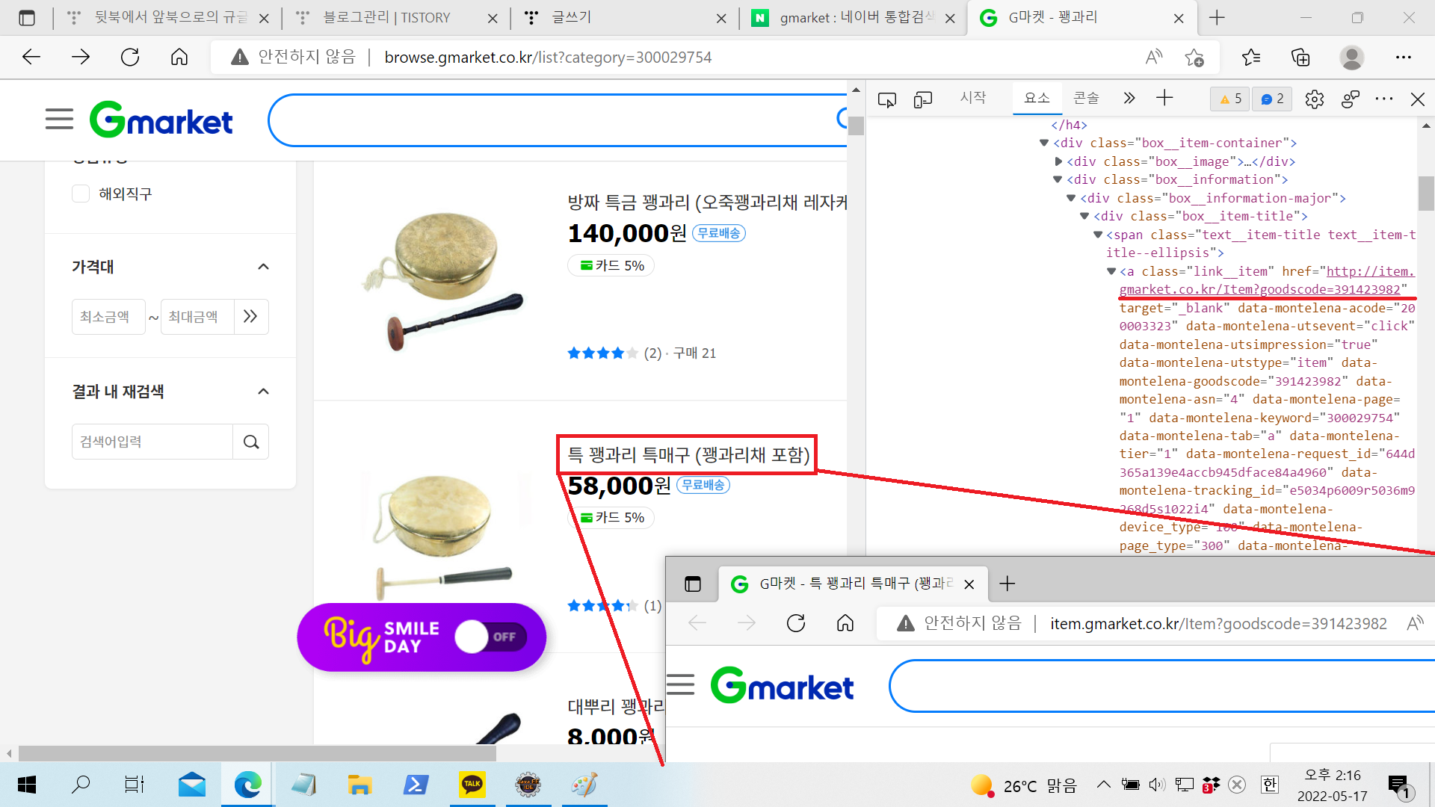The image size is (1435, 807).
Task: Open DevTools customize menu
Action: point(1384,99)
